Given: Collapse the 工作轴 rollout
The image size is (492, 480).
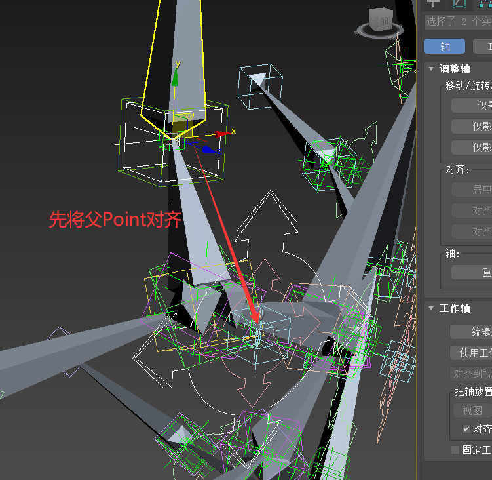Looking at the screenshot, I should [431, 308].
